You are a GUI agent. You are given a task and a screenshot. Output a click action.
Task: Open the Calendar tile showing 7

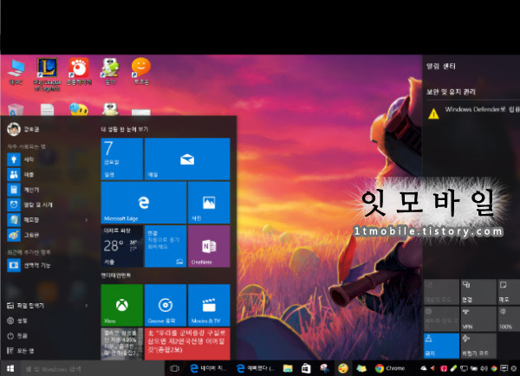(121, 159)
